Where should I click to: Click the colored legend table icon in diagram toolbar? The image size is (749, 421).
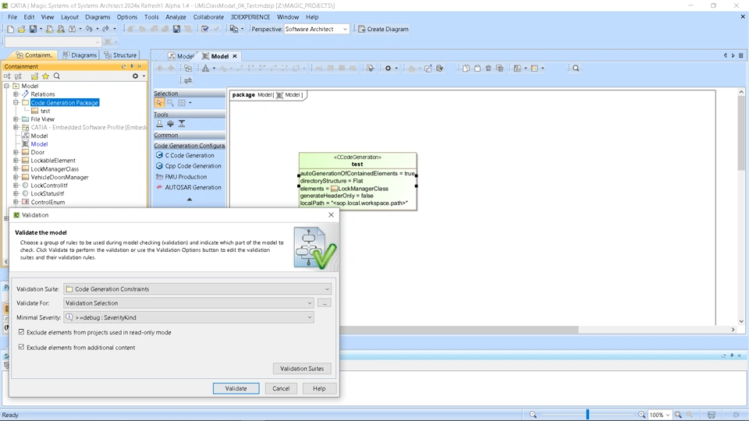[534, 69]
